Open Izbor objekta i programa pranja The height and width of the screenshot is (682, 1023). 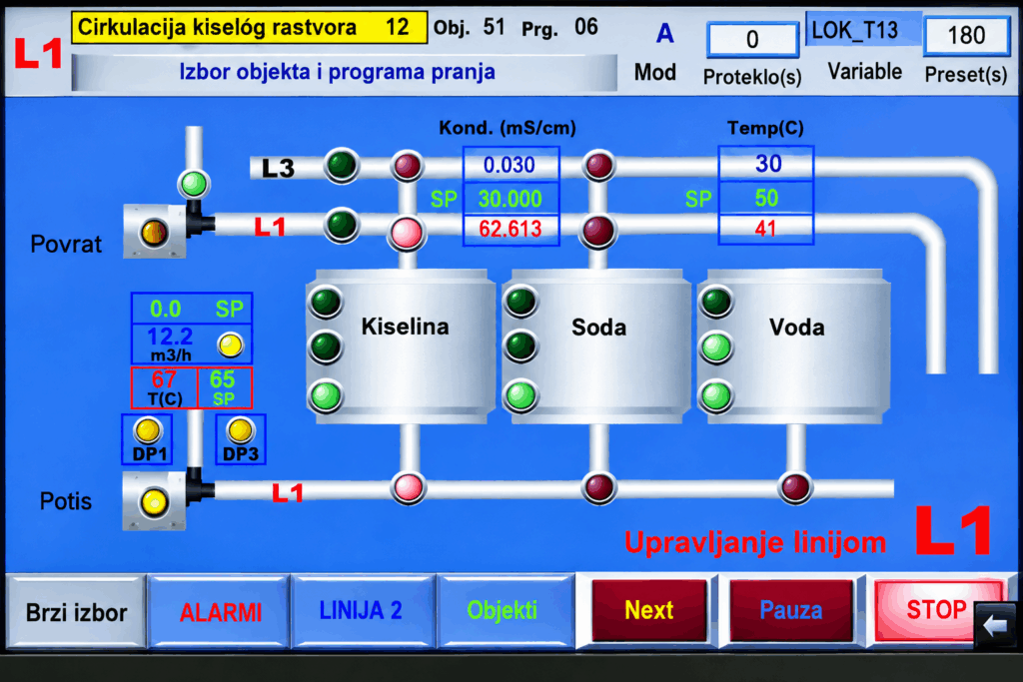[344, 72]
